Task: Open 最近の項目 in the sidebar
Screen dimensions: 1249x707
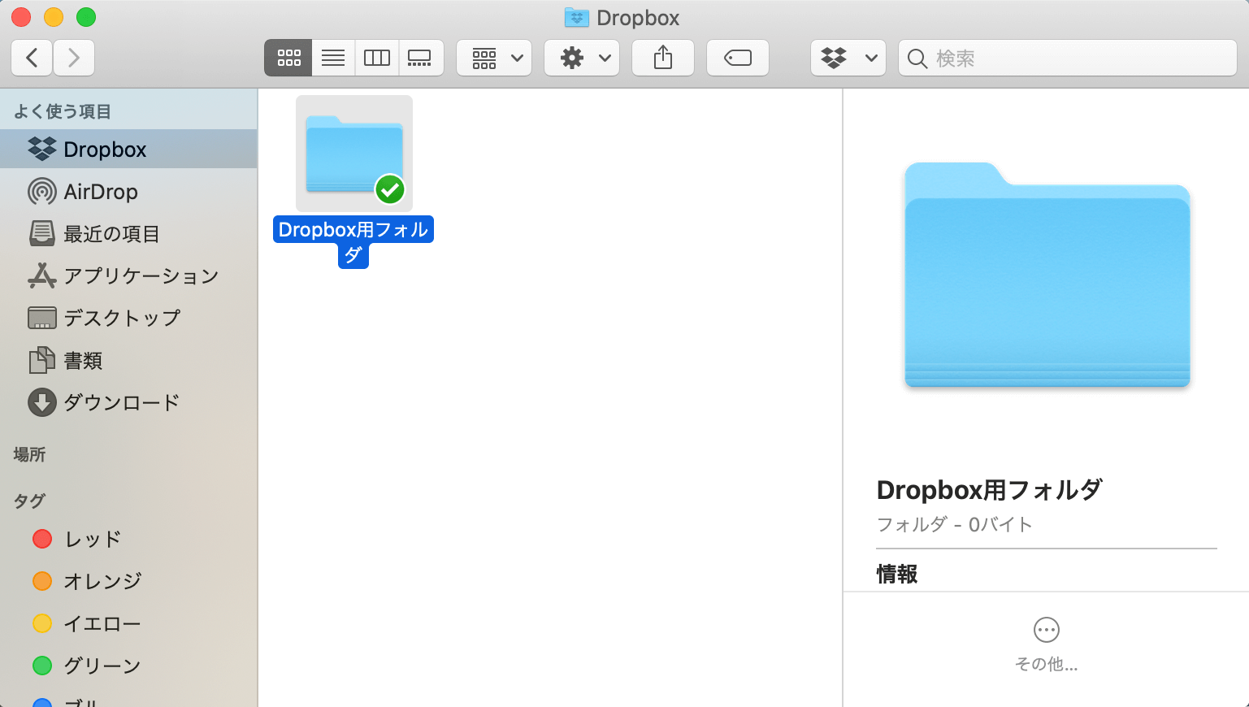Action: (x=128, y=234)
